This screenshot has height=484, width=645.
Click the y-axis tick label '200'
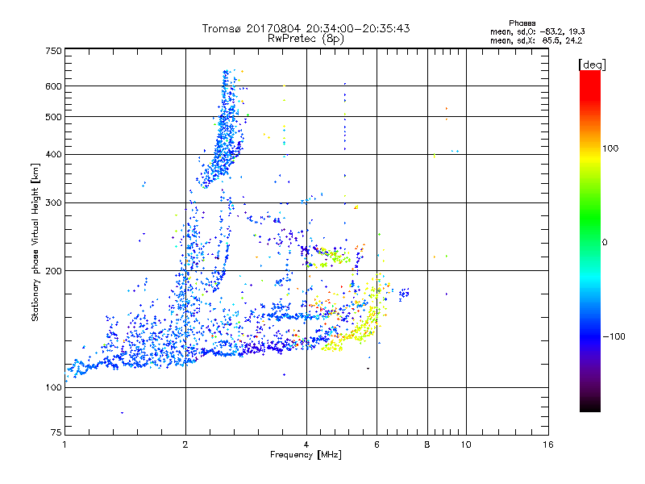[x=53, y=271]
